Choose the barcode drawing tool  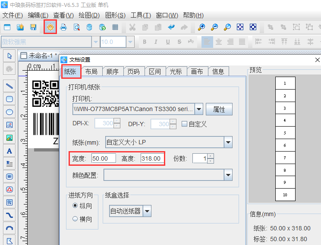point(9,177)
